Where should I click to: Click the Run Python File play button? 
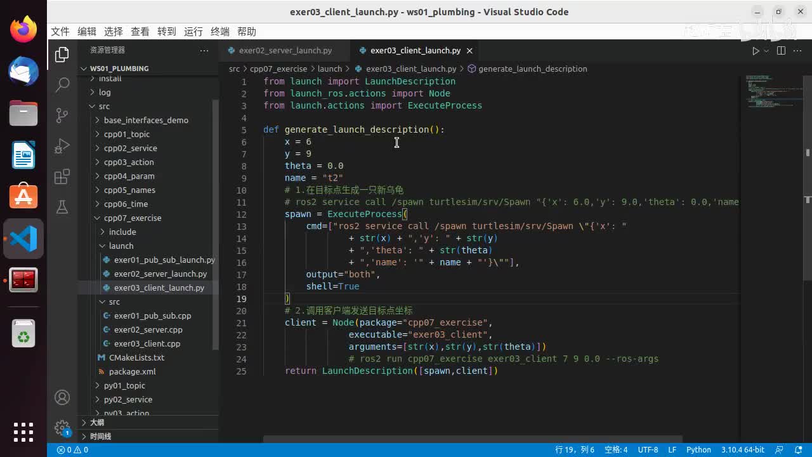pyautogui.click(x=755, y=51)
